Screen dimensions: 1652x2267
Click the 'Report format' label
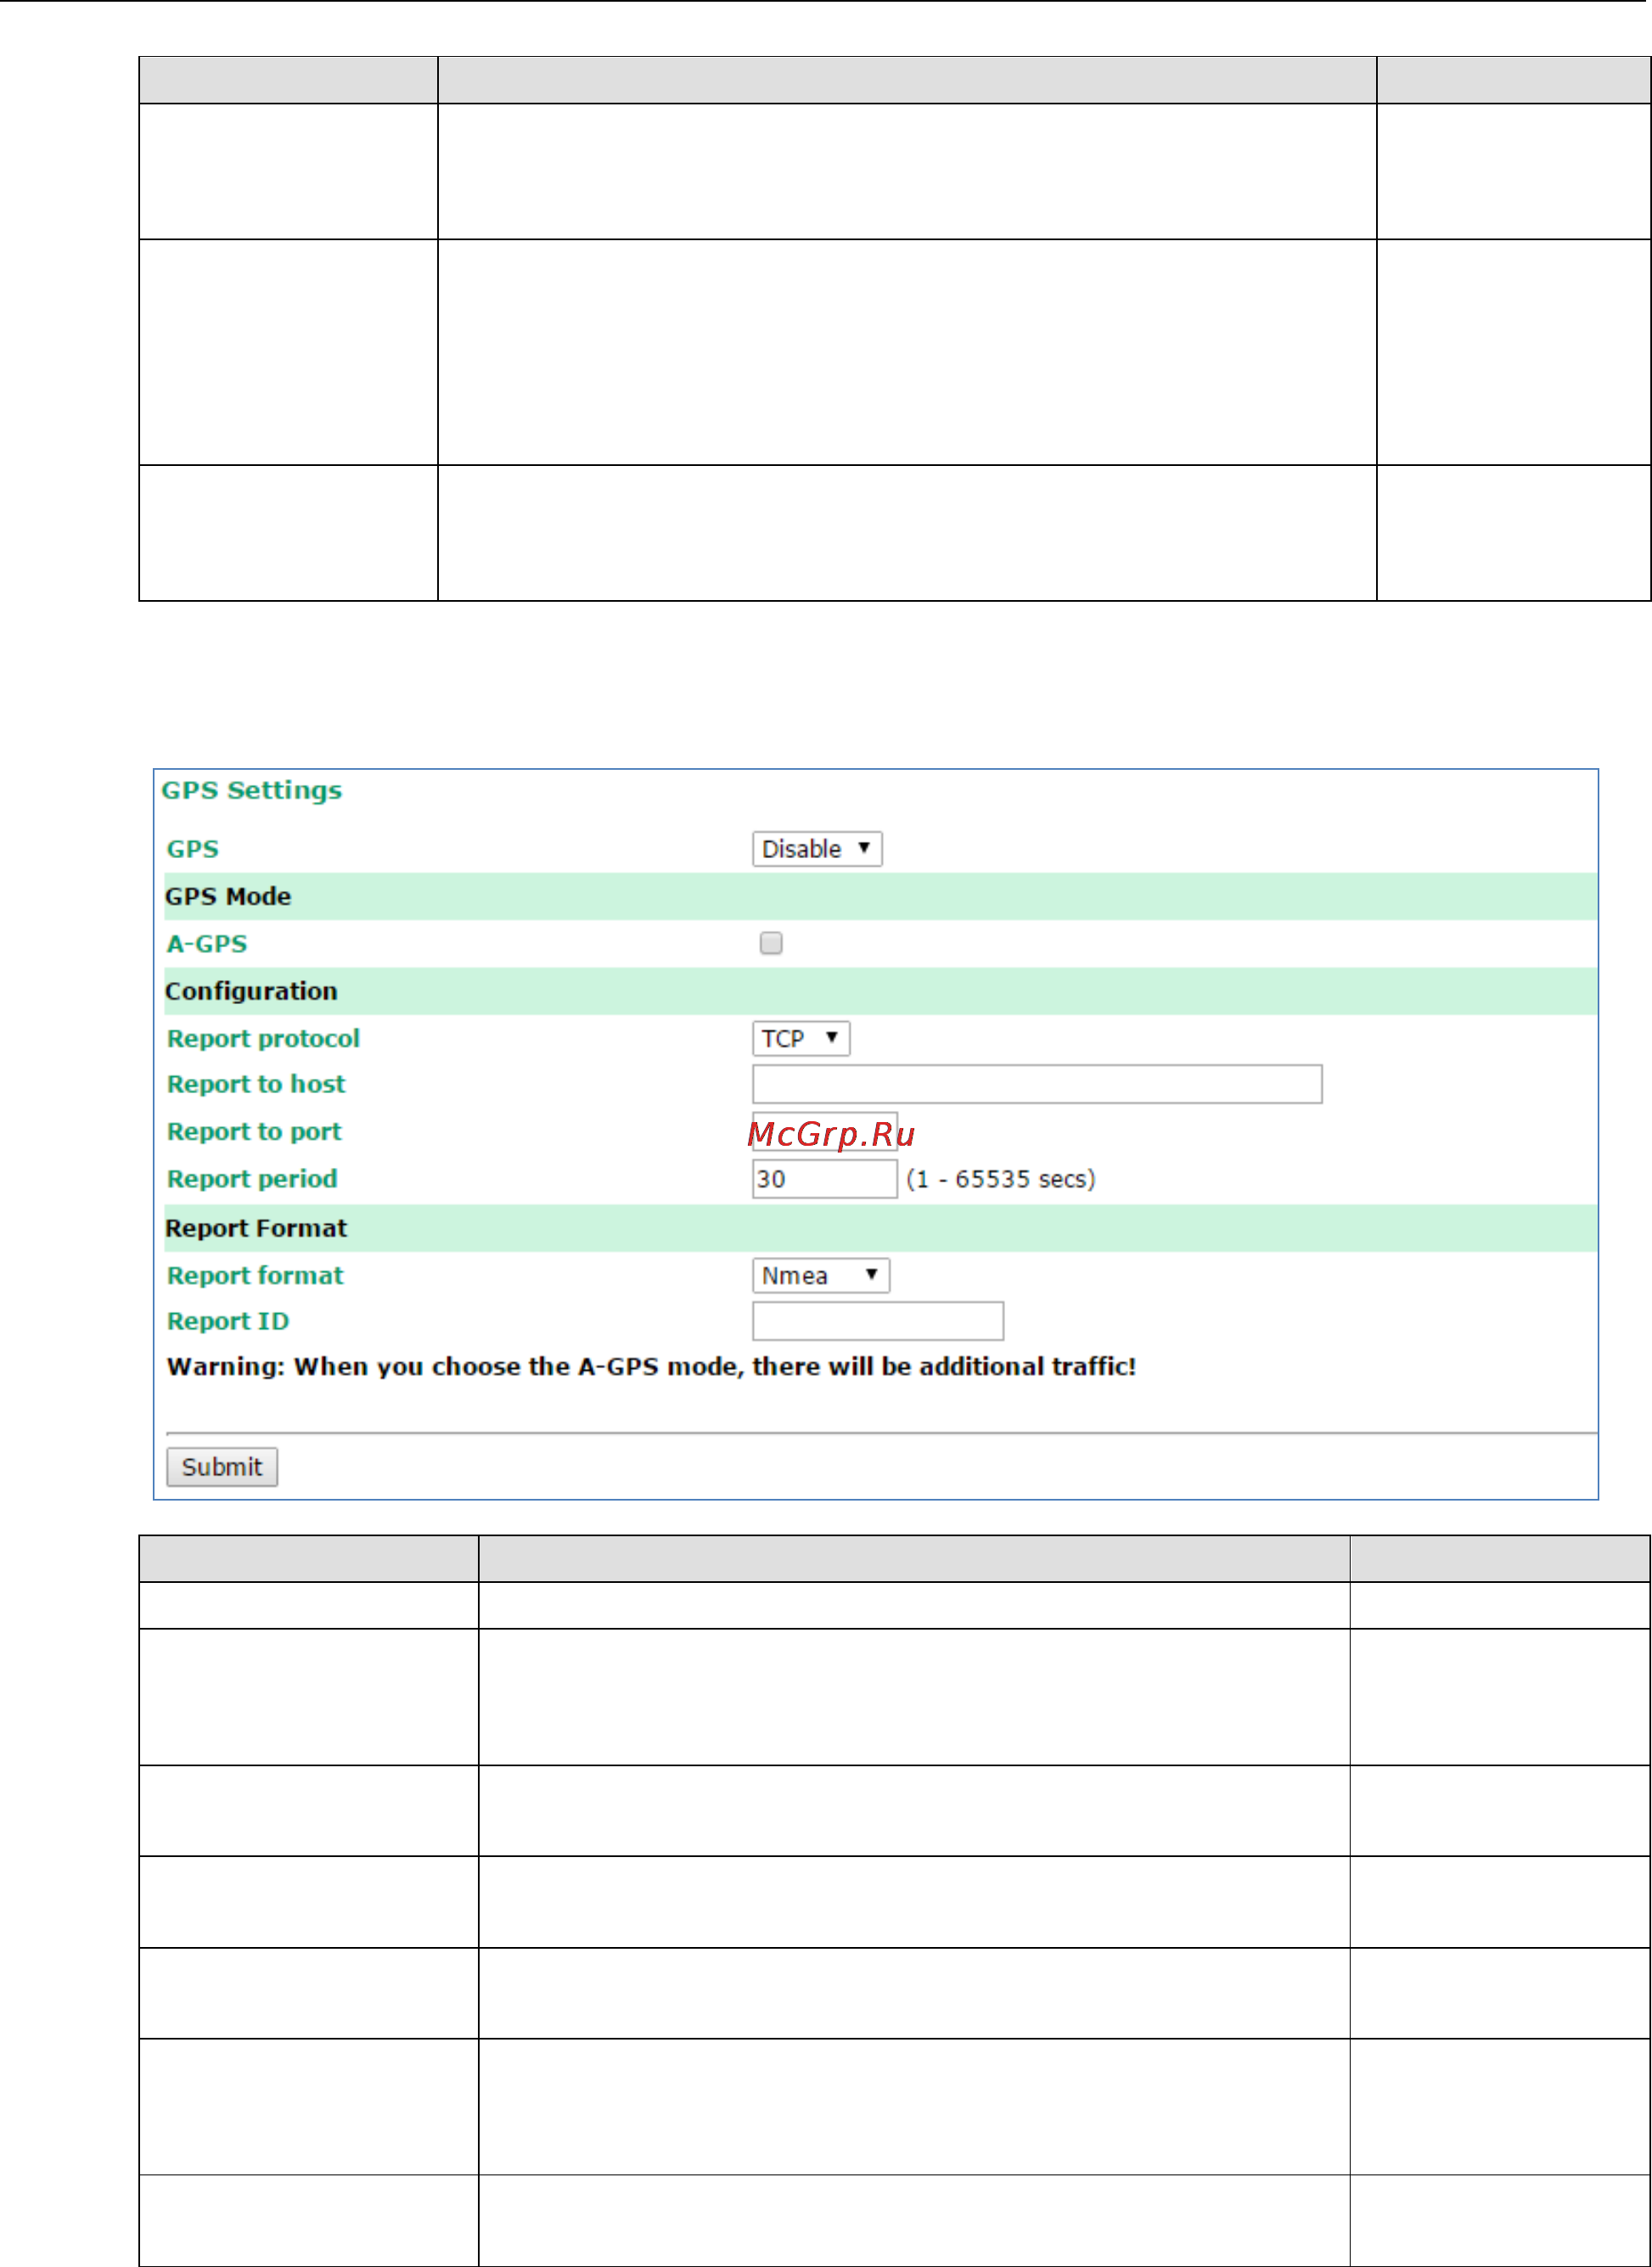tap(255, 1276)
